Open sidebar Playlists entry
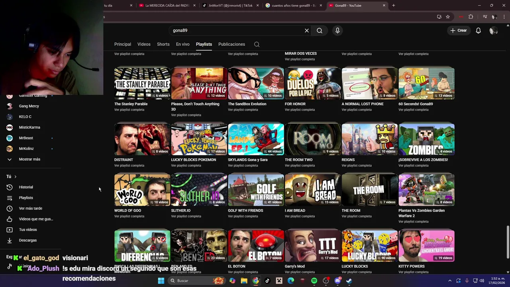 click(x=26, y=198)
